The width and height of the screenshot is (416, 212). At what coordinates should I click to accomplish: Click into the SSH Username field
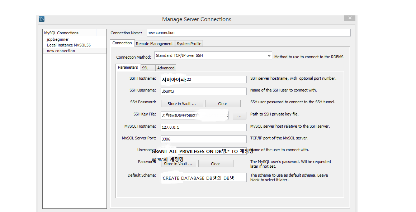pyautogui.click(x=203, y=91)
